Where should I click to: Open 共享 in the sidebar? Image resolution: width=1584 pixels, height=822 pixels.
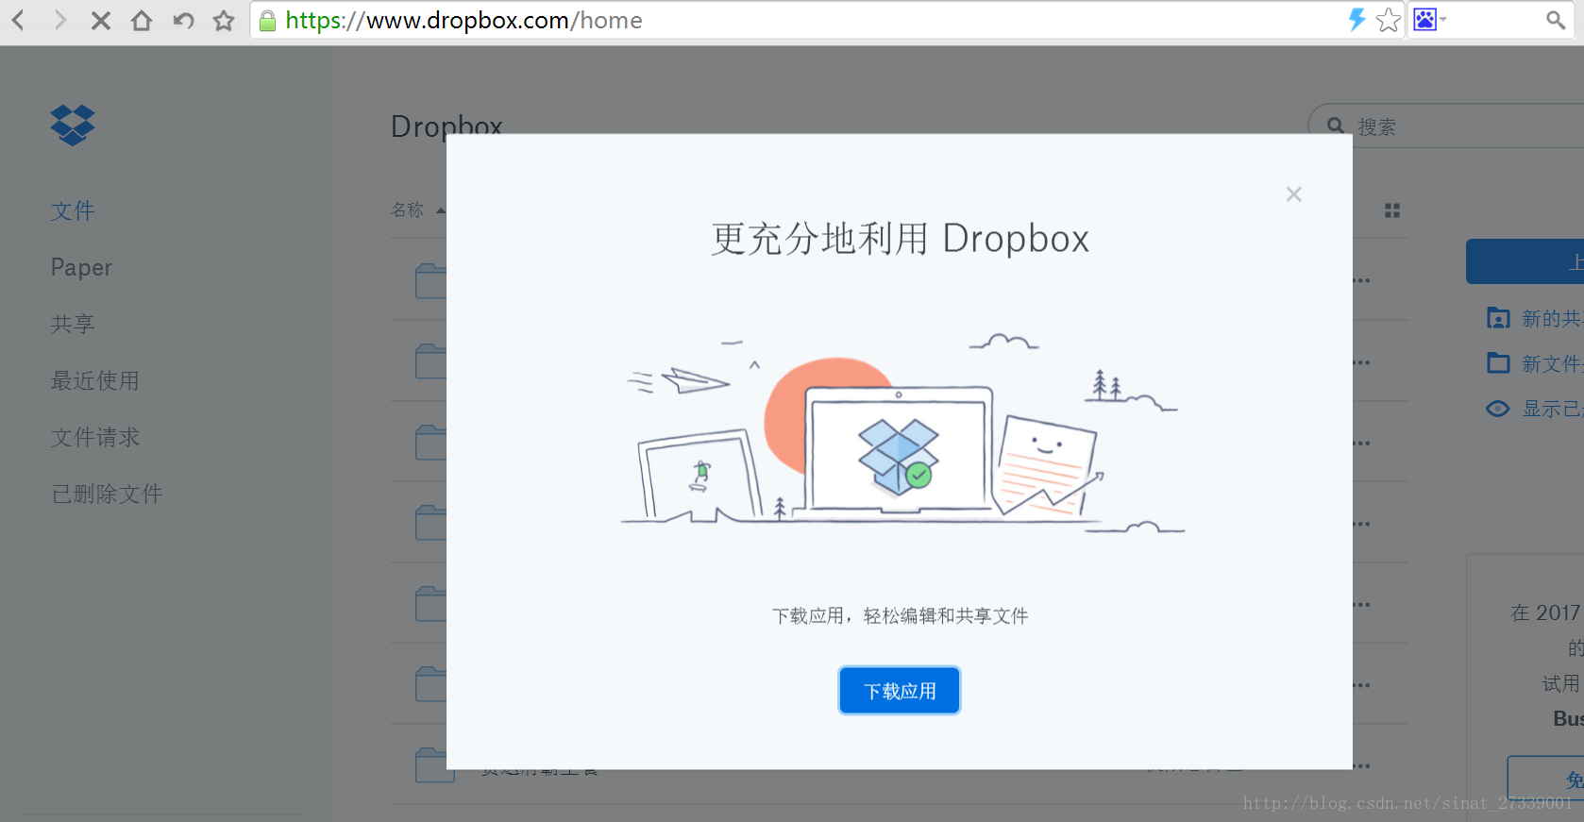tap(73, 324)
